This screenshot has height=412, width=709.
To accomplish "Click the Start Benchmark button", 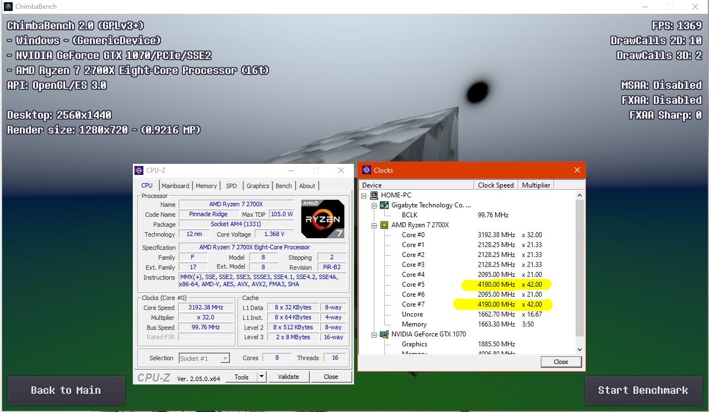I will tap(643, 390).
